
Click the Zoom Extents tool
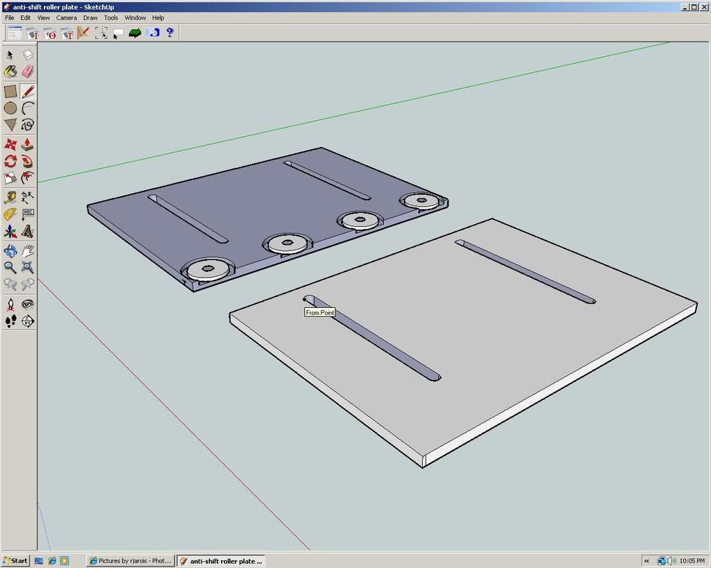click(28, 267)
